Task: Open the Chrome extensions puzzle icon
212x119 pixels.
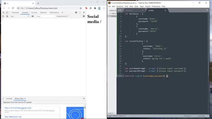Action: coord(95,8)
